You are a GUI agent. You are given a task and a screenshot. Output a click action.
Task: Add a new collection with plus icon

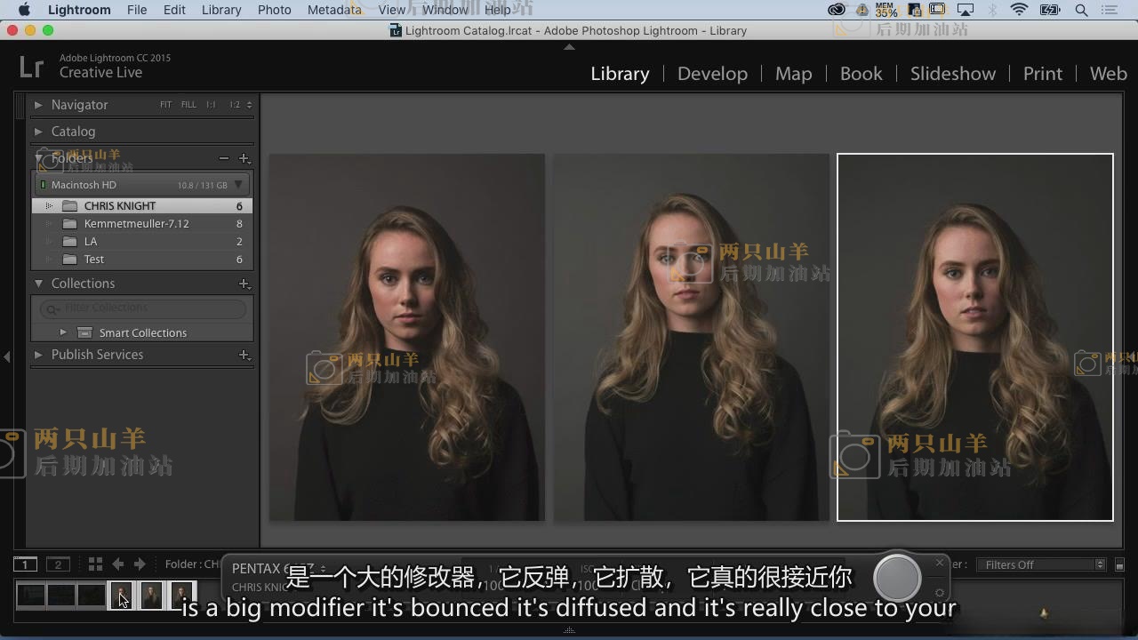coord(244,284)
